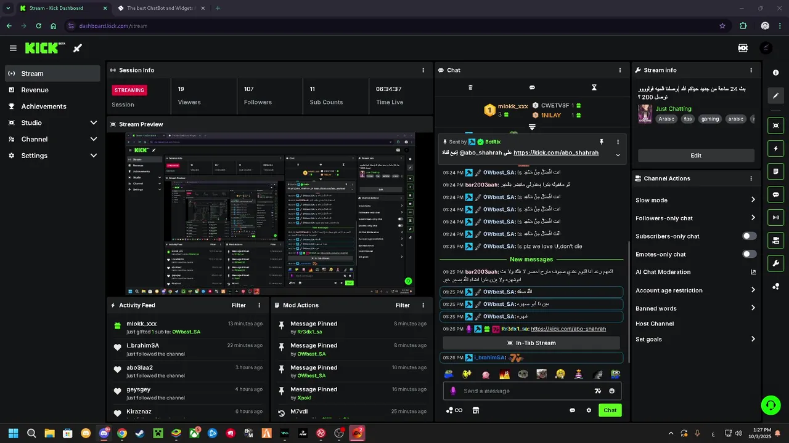This screenshot has width=789, height=443.
Task: Select Stream in left sidebar
Action: pyautogui.click(x=52, y=73)
